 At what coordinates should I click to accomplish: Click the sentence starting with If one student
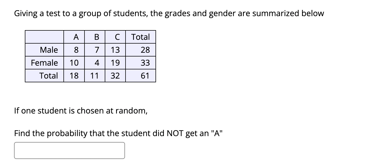[x=80, y=111]
